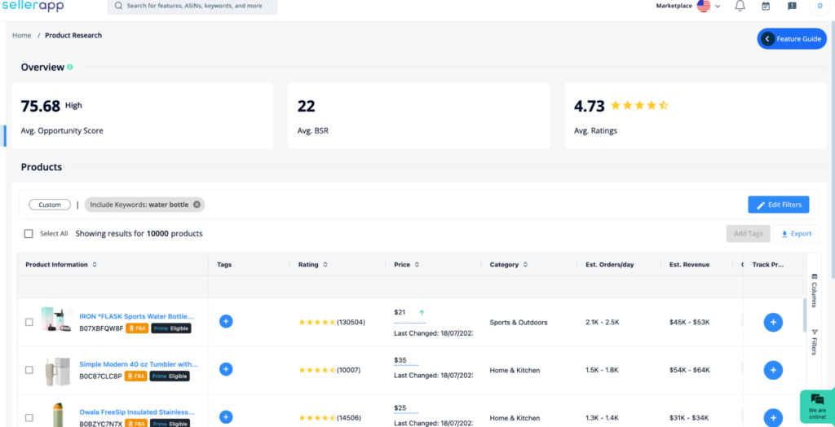Click the US flag marketplace icon
Image resolution: width=835 pixels, height=427 pixels.
(704, 6)
